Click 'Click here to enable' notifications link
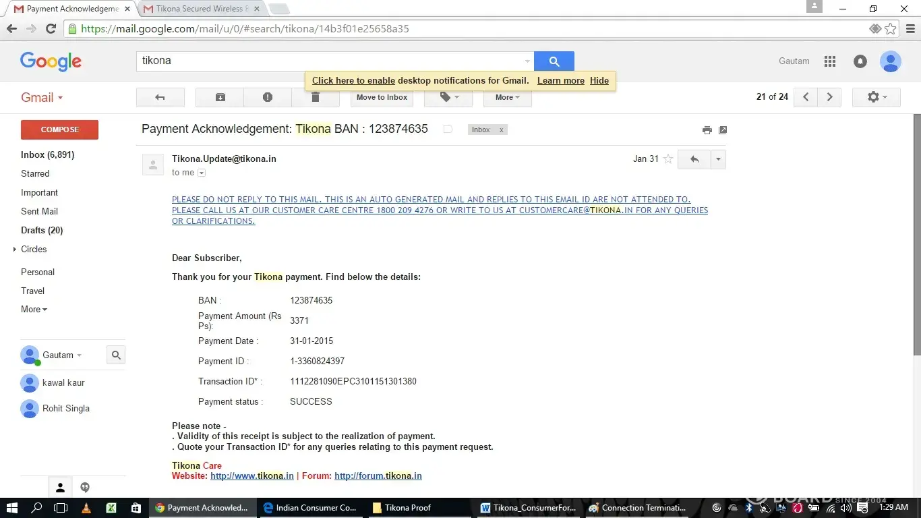 tap(353, 80)
